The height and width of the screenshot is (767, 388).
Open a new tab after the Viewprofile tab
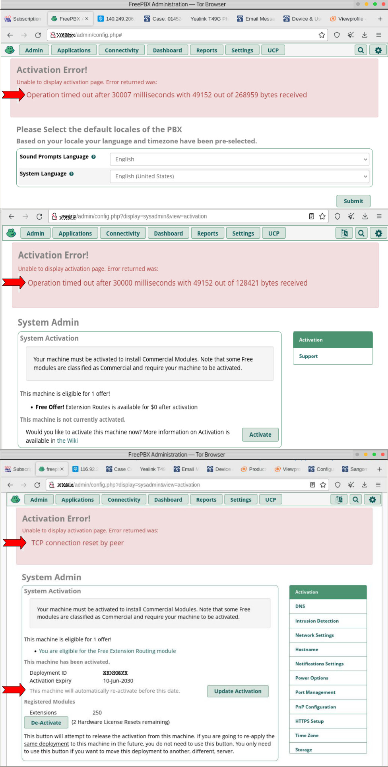[x=380, y=19]
